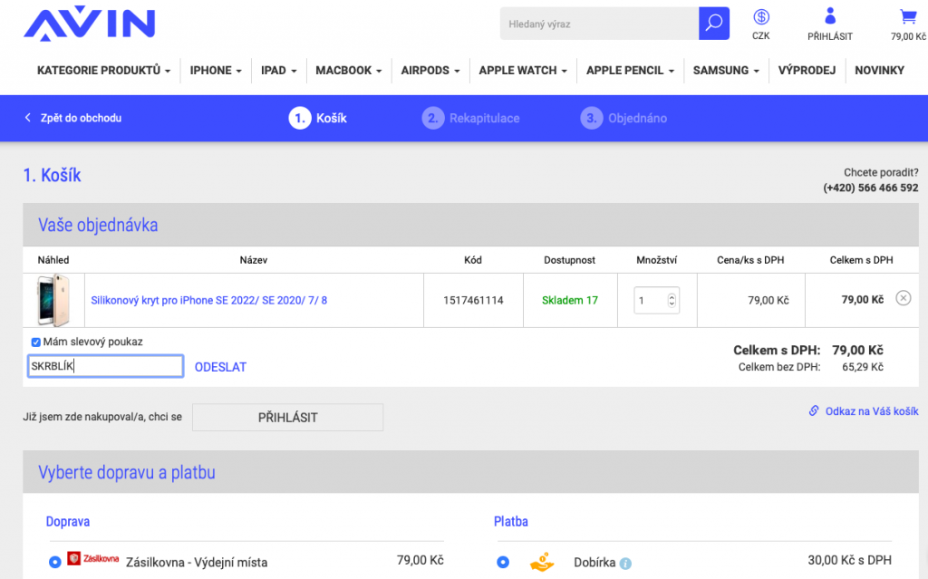The width and height of the screenshot is (928, 579).
Task: Click the Dobírka price 30,00 Kč s DPH
Action: [849, 560]
